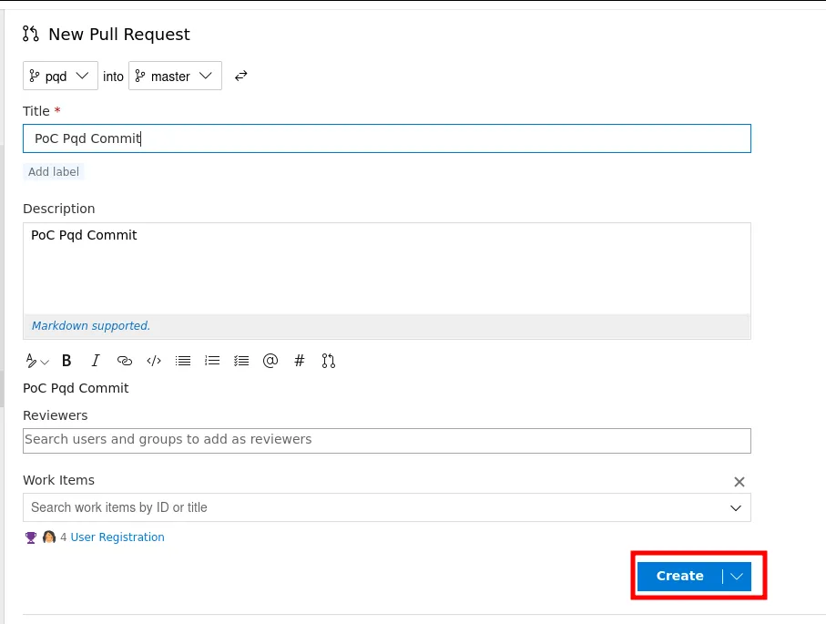Toggle bold formatting in description toolbar
This screenshot has height=624, width=826.
click(66, 361)
